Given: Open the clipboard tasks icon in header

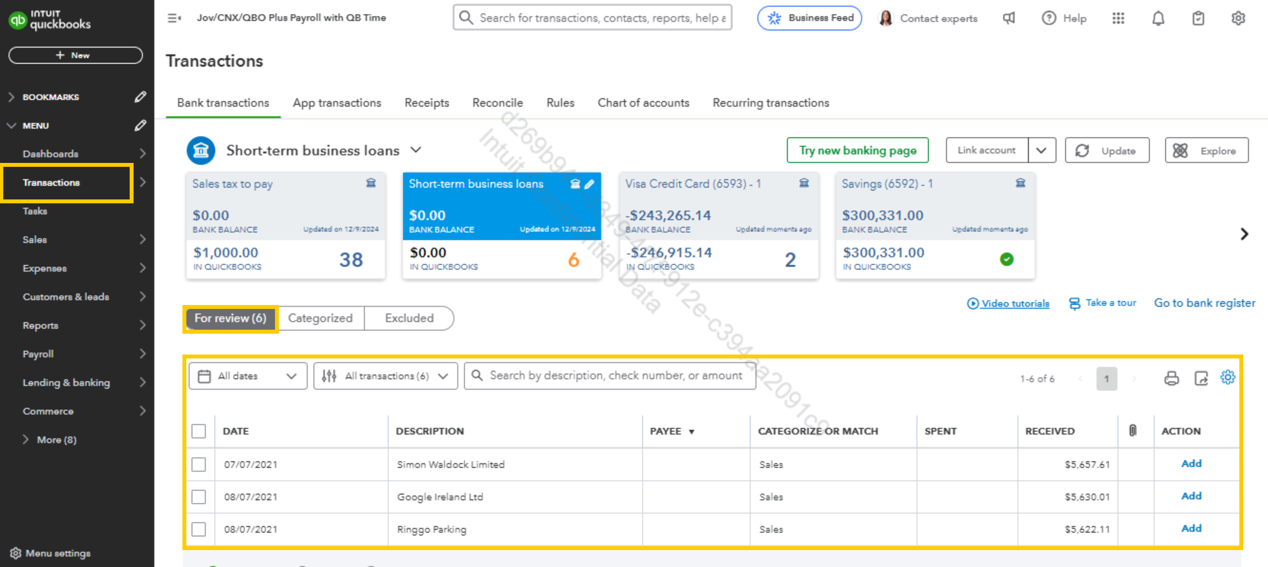Looking at the screenshot, I should [x=1198, y=18].
